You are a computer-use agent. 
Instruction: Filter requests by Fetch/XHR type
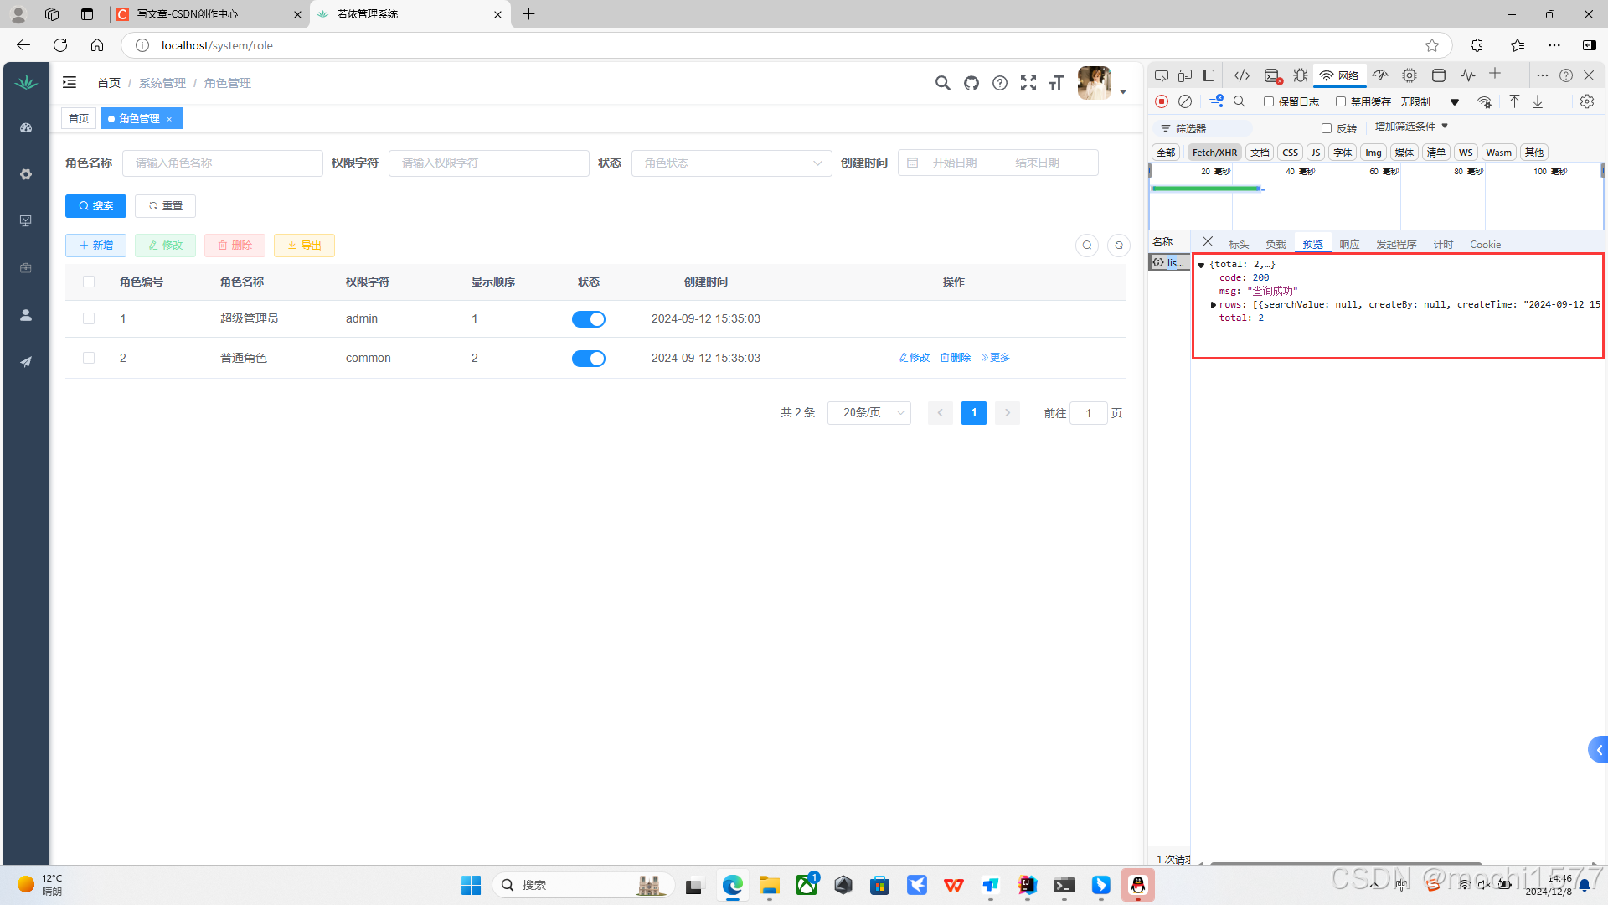(x=1214, y=153)
